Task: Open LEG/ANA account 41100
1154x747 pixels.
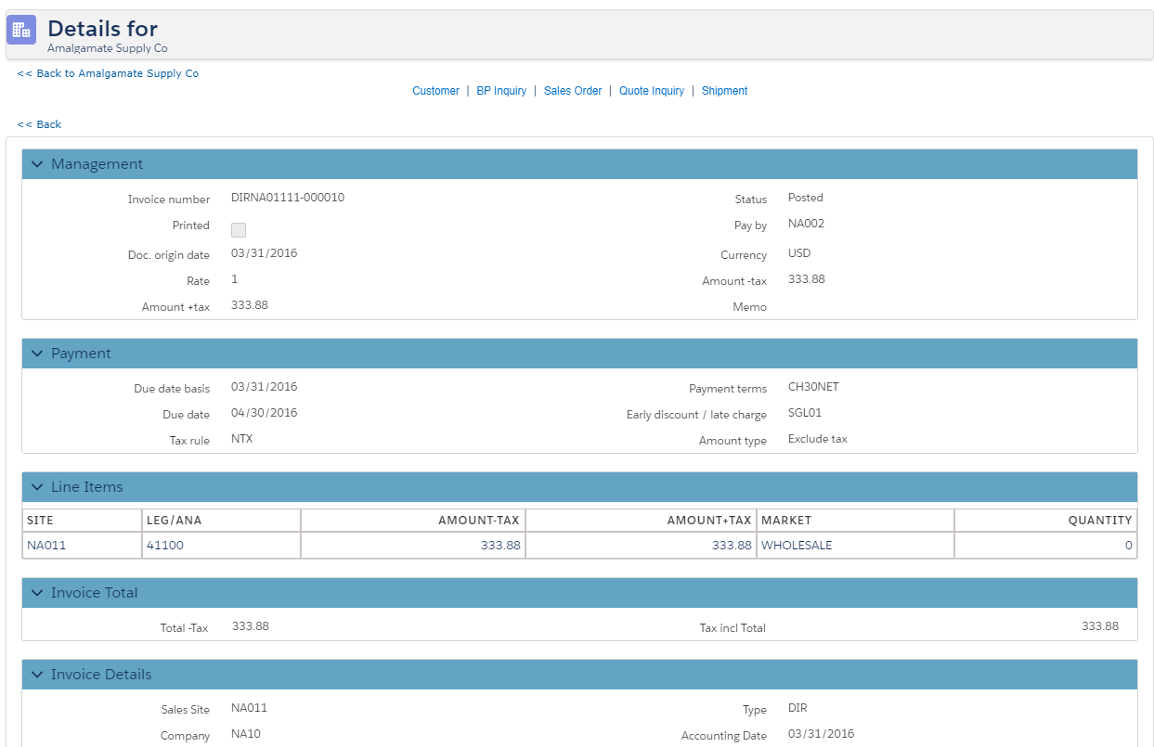Action: (x=164, y=546)
